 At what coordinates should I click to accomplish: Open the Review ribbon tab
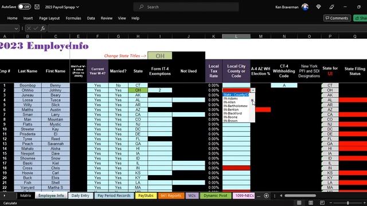pyautogui.click(x=107, y=18)
